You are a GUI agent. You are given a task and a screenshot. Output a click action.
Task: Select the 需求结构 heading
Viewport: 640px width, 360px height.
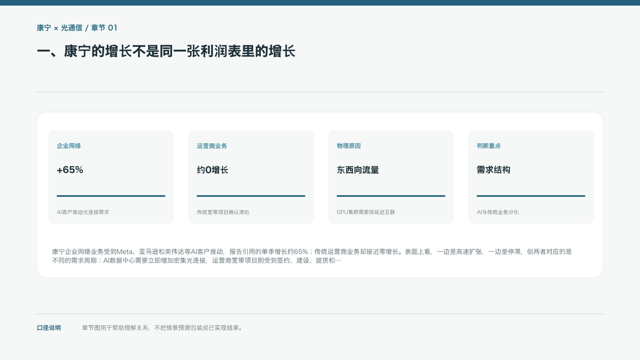click(494, 170)
